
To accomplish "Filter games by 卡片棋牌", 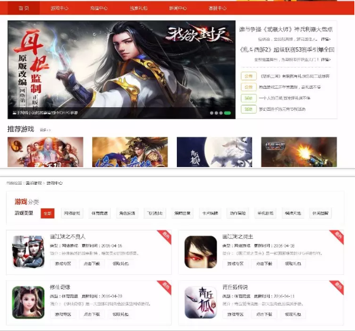I will [210, 213].
